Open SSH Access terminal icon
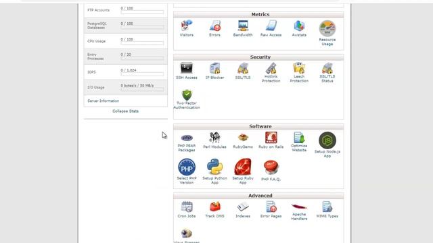 (x=187, y=68)
